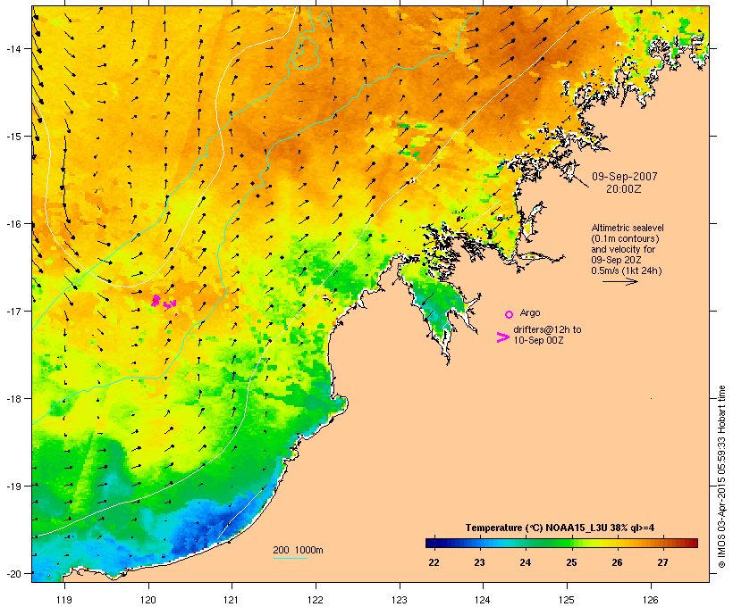This screenshot has width=733, height=607.
Task: Click the latitude axis label -20
Action: [13, 573]
